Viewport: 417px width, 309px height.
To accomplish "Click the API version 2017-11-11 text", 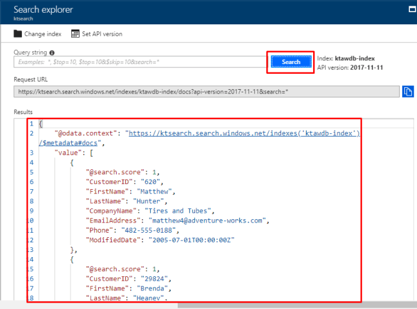I will (350, 68).
